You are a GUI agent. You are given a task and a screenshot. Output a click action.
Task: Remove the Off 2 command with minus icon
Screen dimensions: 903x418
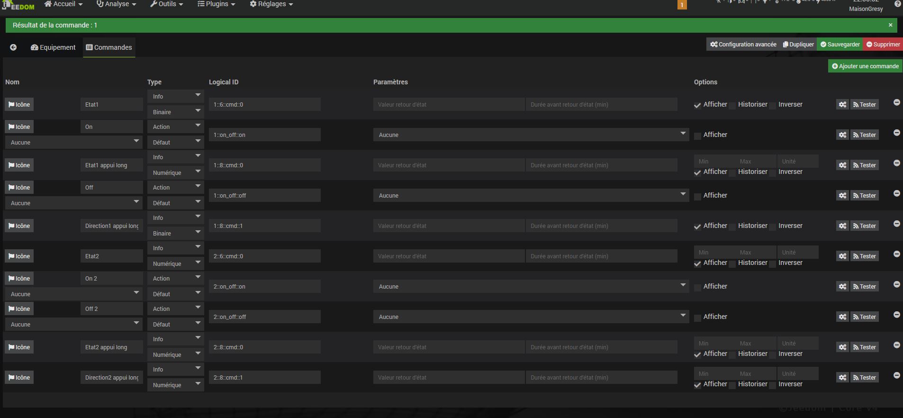(897, 315)
